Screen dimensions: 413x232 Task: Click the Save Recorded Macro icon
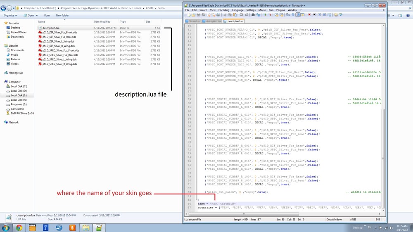pyautogui.click(x=329, y=15)
